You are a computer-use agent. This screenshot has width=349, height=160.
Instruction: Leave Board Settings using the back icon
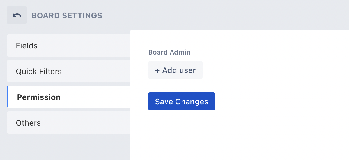17,15
